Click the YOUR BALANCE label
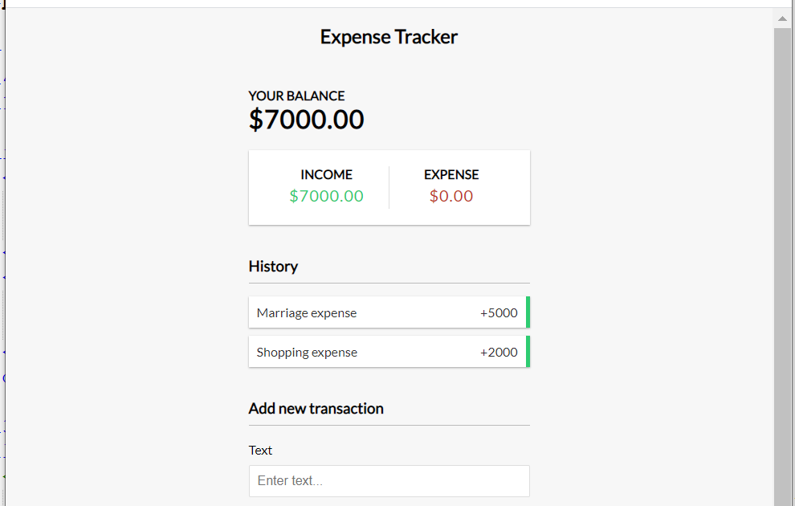The height and width of the screenshot is (506, 795). coord(296,96)
